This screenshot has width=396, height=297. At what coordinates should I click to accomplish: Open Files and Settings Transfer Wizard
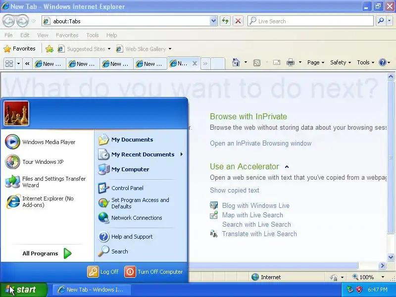point(46,182)
